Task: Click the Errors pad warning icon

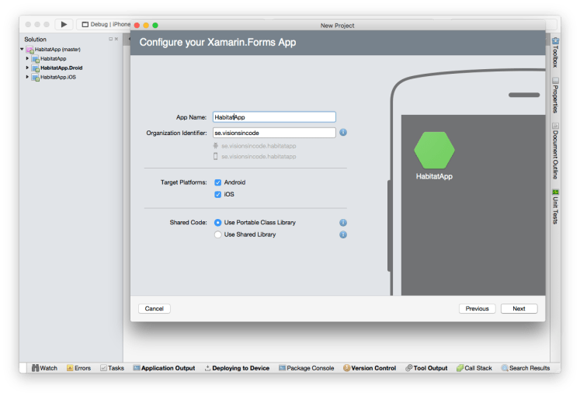Action: 70,368
